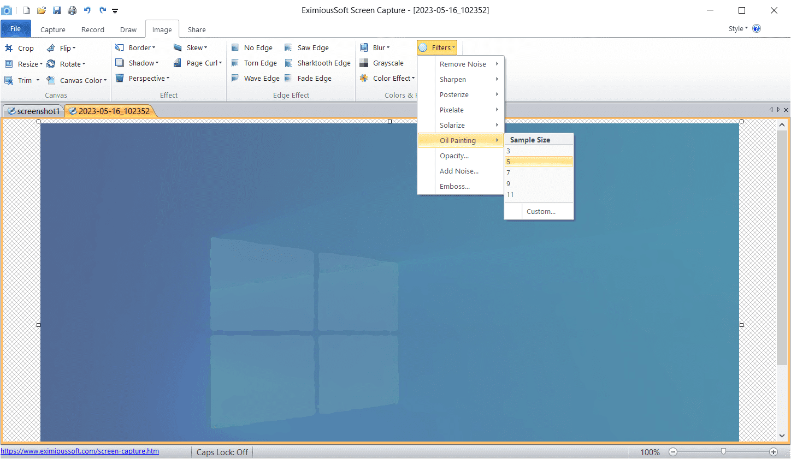Open the File tab

16,29
